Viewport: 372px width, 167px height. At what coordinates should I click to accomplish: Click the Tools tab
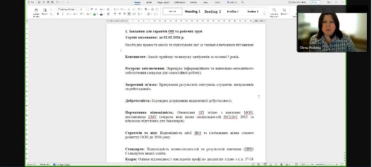click(x=217, y=2)
